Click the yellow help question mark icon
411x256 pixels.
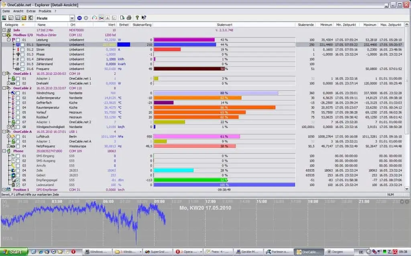(x=137, y=18)
